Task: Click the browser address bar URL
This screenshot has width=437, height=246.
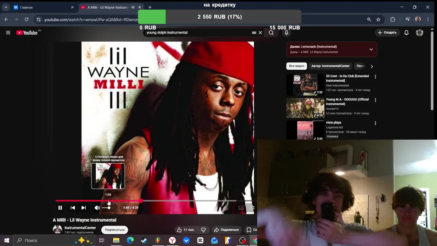Action: coord(91,19)
